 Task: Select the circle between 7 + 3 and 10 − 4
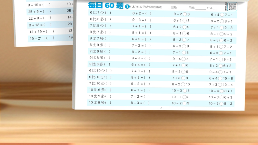(220, 85)
